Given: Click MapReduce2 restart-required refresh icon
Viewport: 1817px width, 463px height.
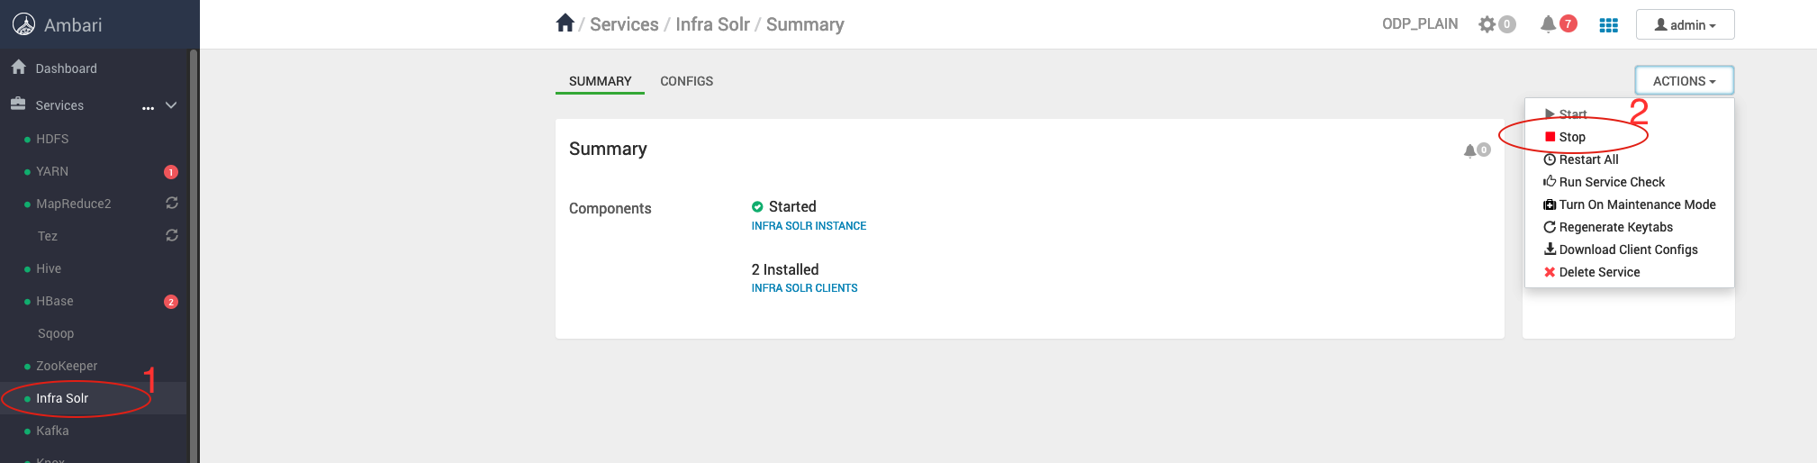Looking at the screenshot, I should coord(172,204).
